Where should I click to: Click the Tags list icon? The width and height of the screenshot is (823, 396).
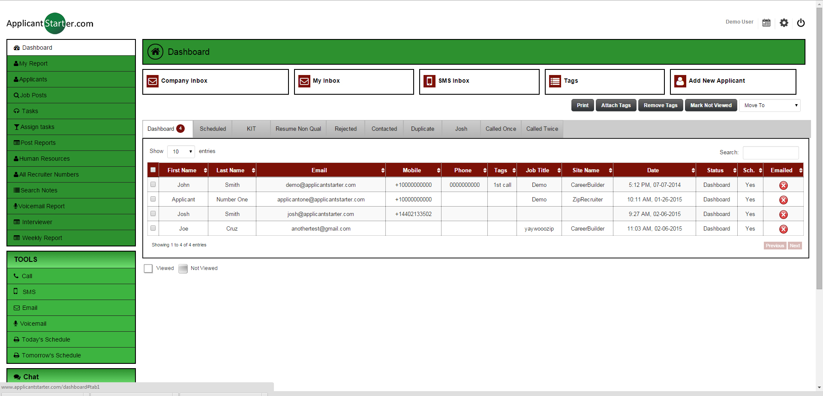[x=555, y=81]
